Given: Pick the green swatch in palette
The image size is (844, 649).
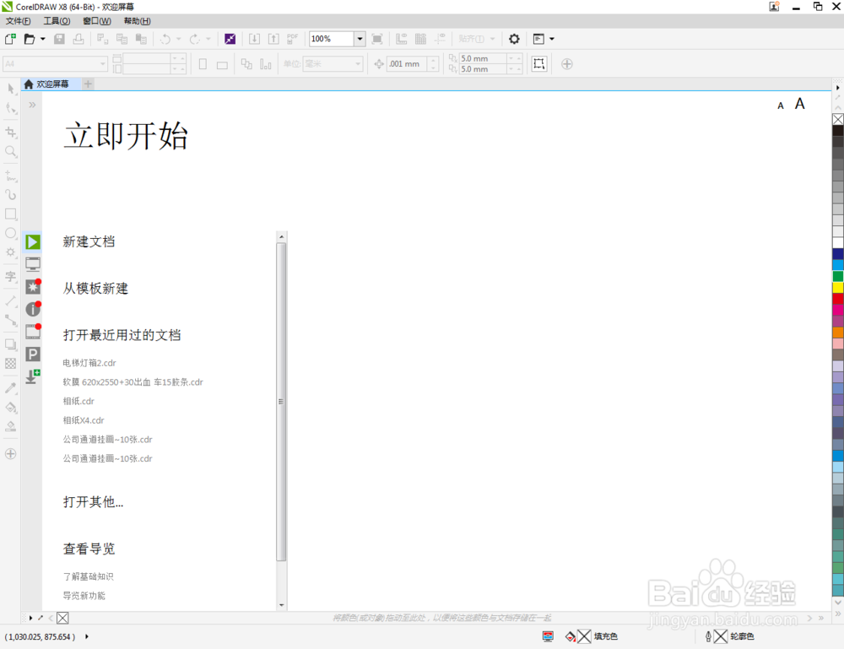Looking at the screenshot, I should [838, 276].
